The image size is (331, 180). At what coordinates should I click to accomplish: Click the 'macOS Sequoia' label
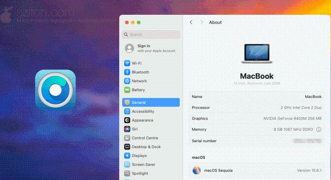(218, 170)
